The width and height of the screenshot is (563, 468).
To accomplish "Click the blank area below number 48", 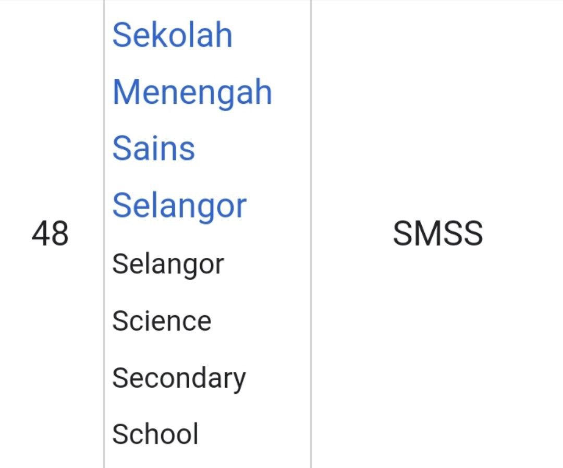I will (50, 365).
